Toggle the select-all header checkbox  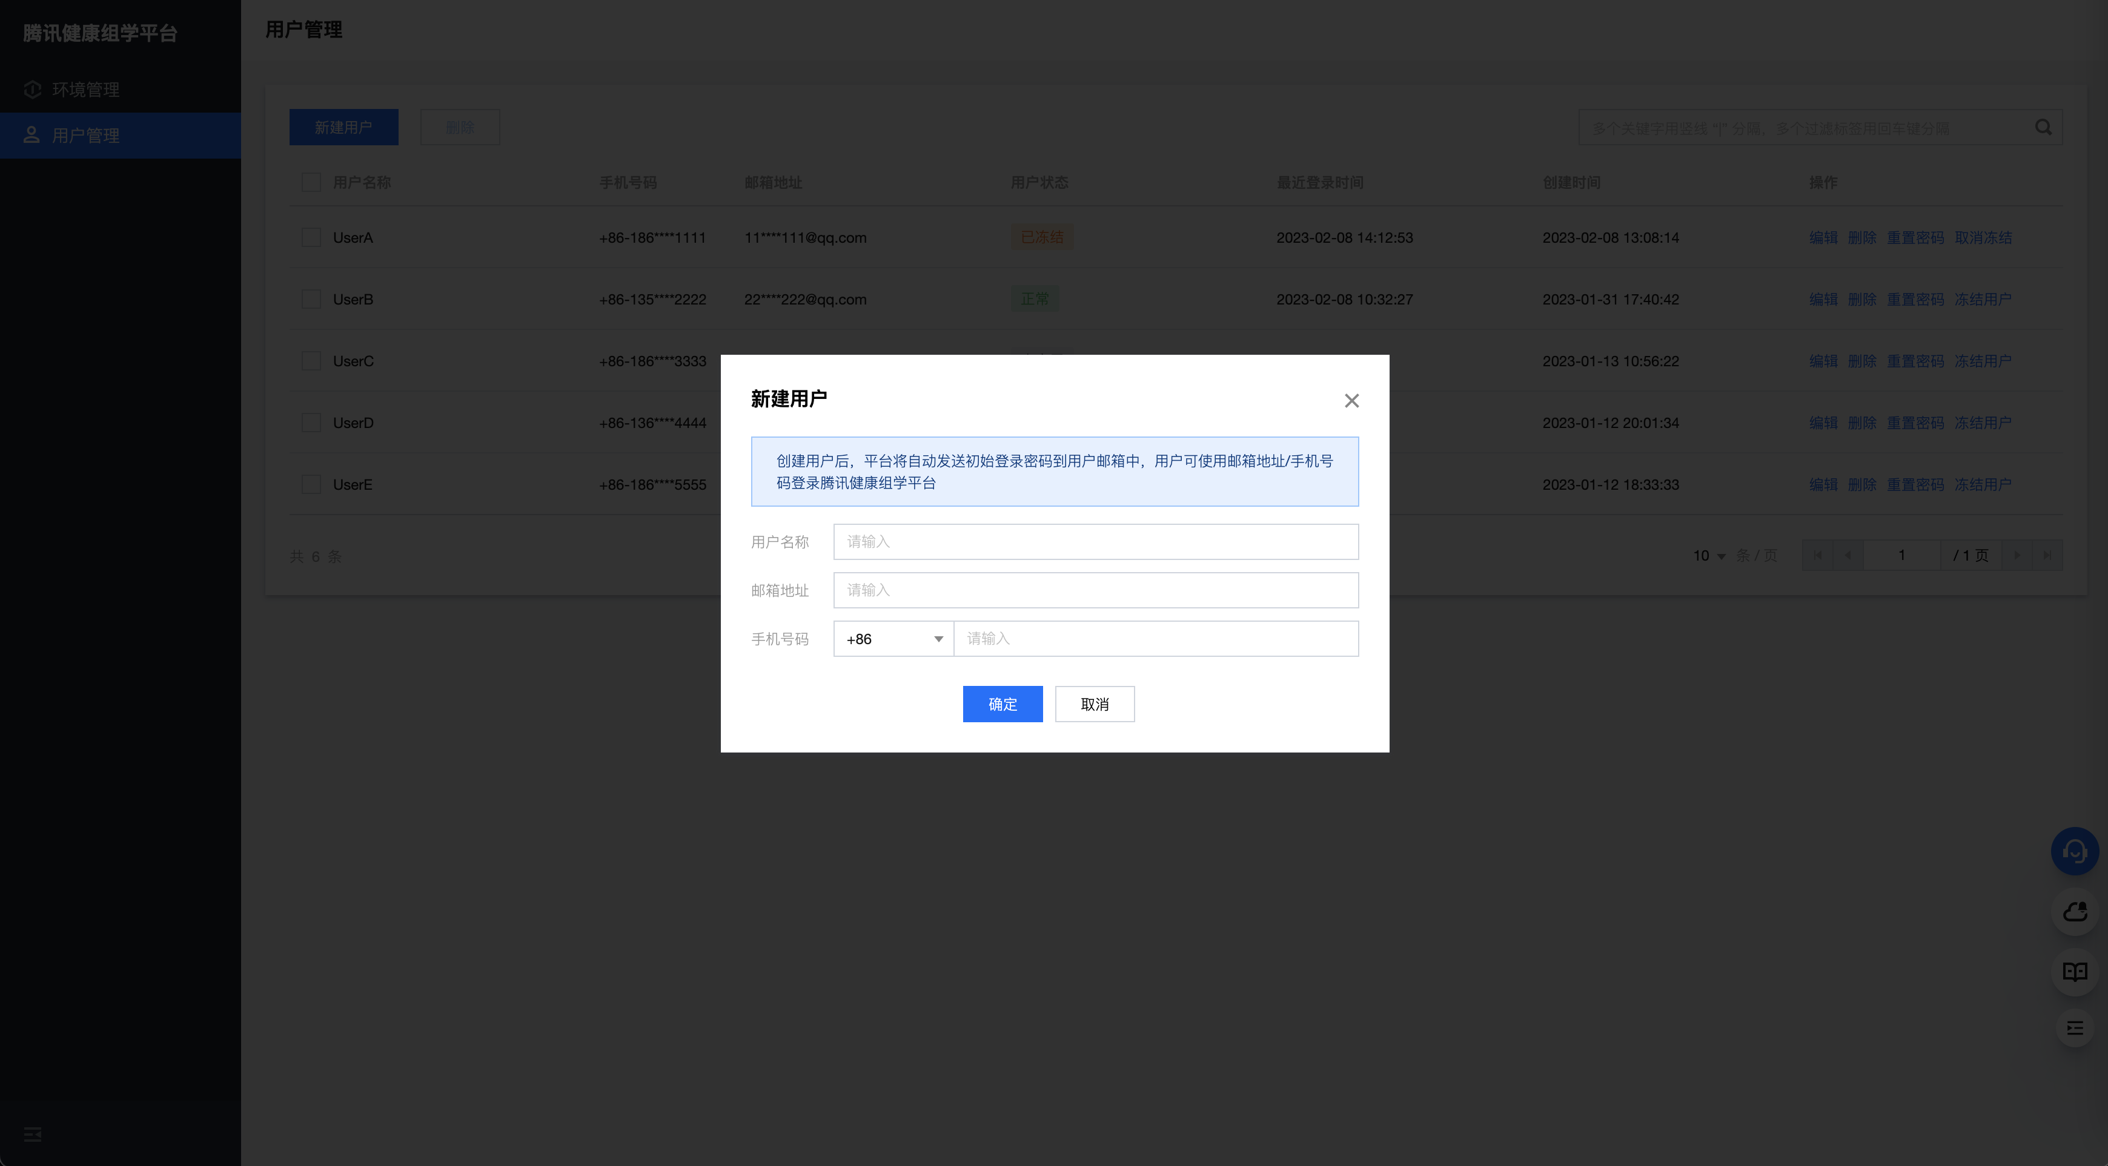coord(311,182)
